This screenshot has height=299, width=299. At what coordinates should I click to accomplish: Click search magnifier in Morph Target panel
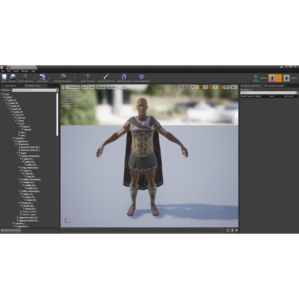(297, 93)
